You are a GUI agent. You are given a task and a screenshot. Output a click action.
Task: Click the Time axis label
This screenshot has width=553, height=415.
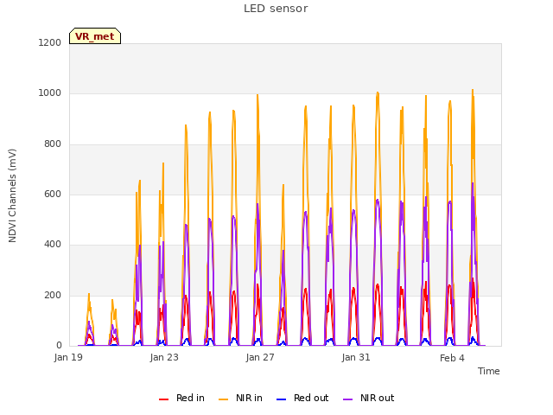pos(489,371)
